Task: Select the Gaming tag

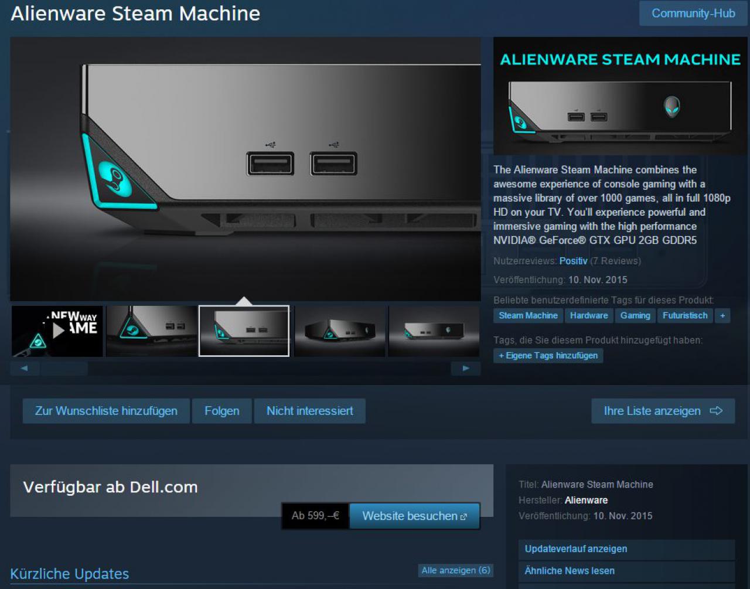Action: tap(635, 315)
